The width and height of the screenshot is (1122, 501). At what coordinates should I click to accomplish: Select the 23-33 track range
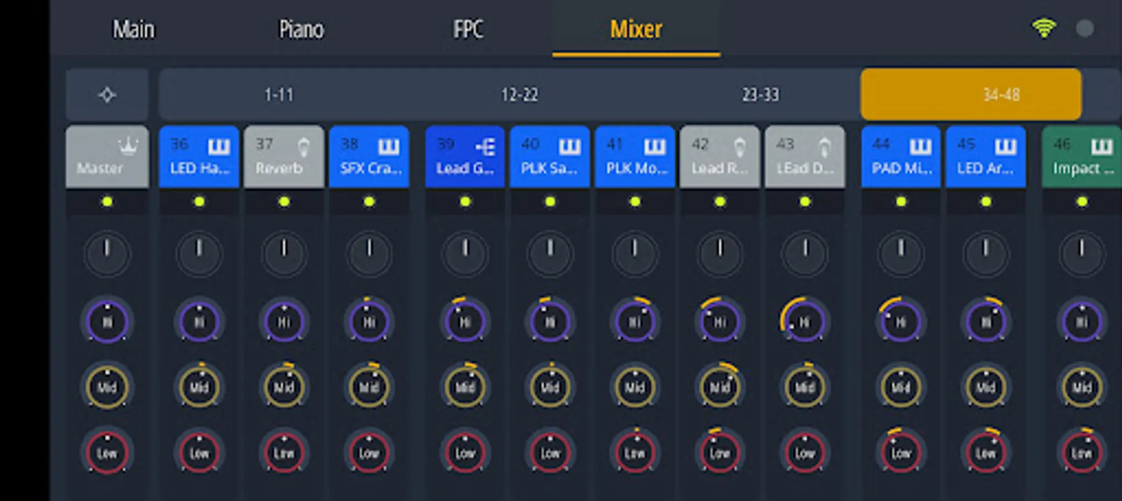(760, 95)
